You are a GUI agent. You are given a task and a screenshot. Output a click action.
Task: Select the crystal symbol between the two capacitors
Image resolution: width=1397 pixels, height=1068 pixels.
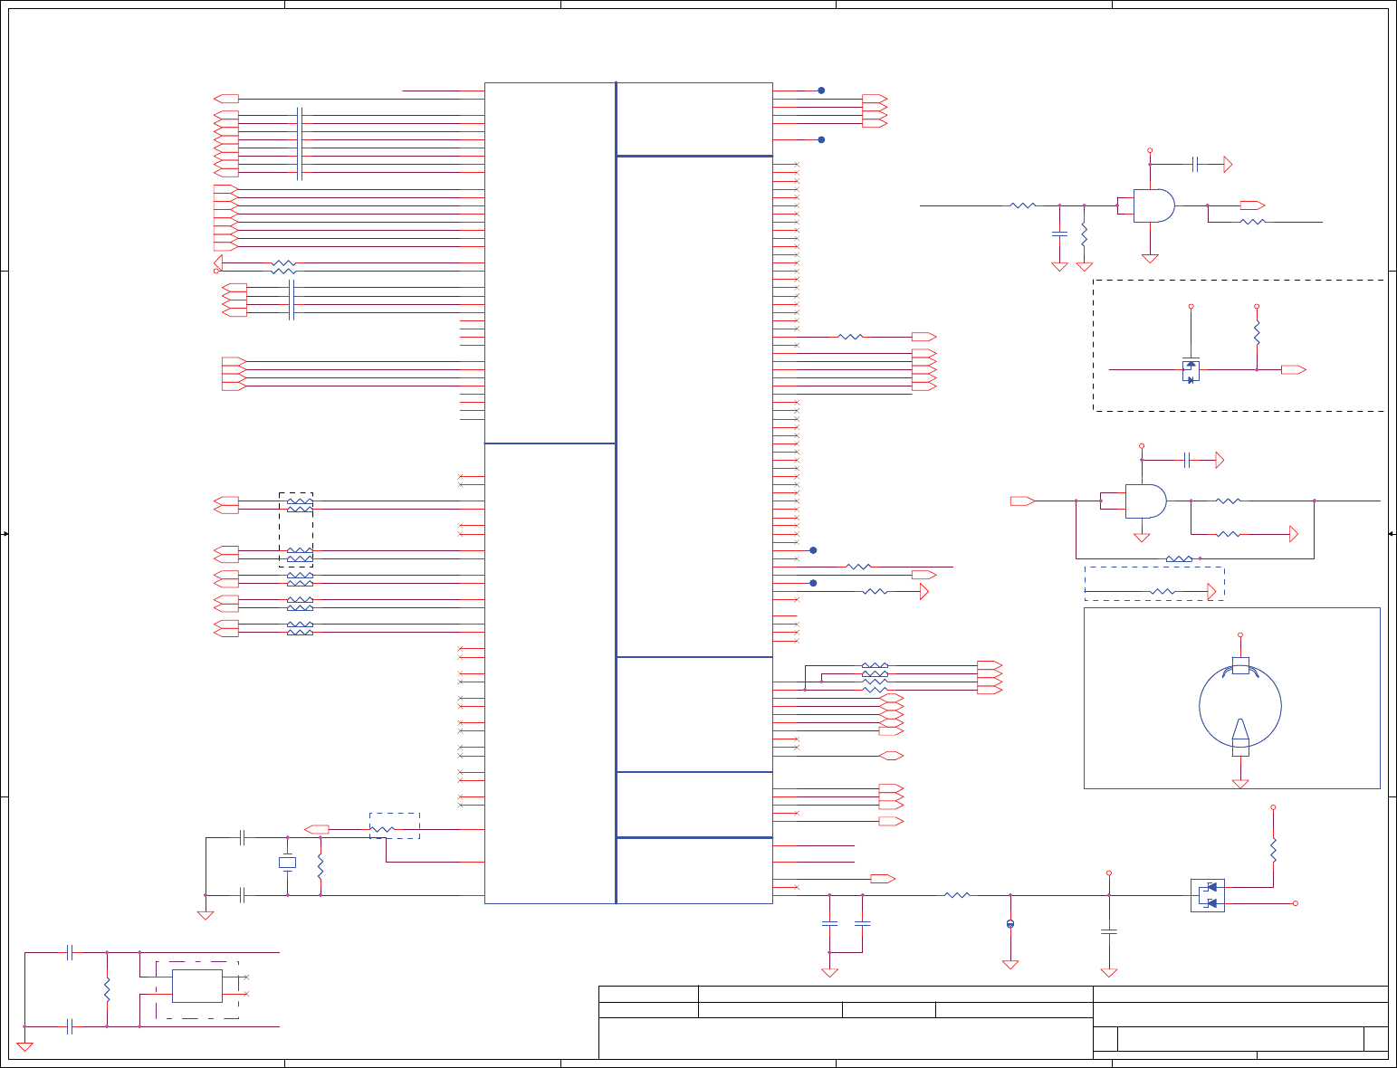(x=287, y=863)
